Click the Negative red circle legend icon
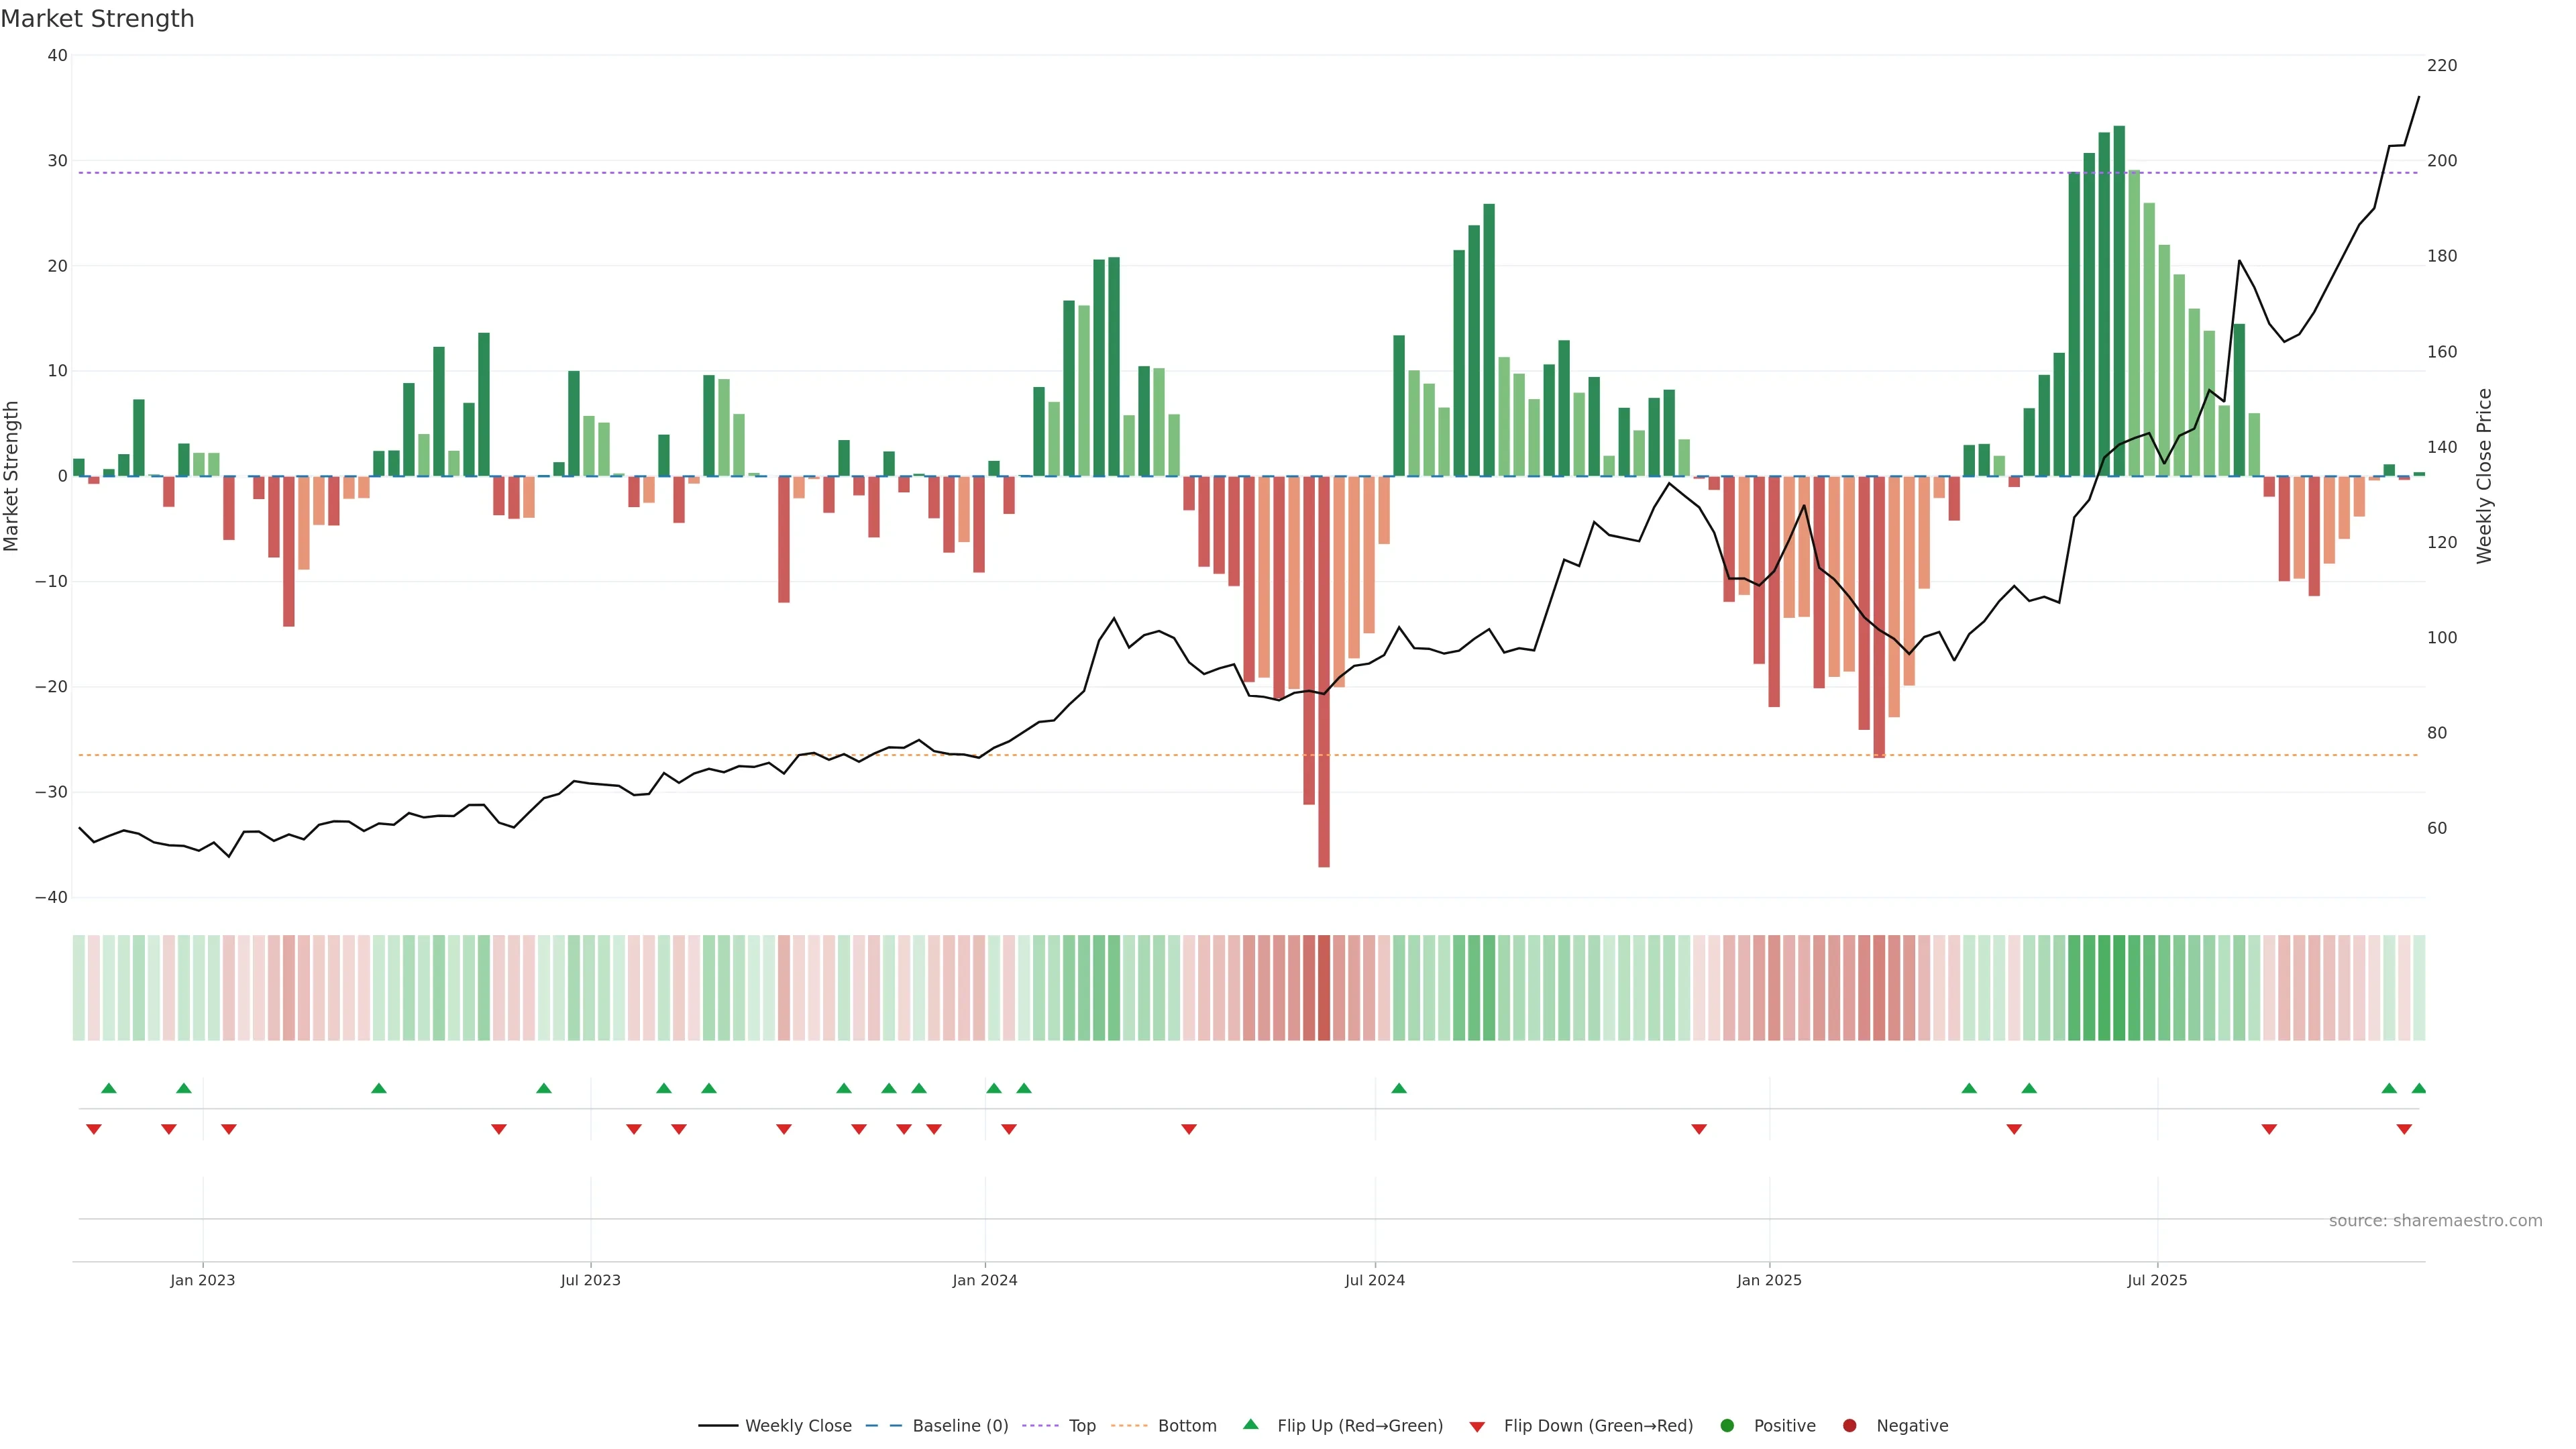The height and width of the screenshot is (1449, 2576). click(x=1849, y=1425)
